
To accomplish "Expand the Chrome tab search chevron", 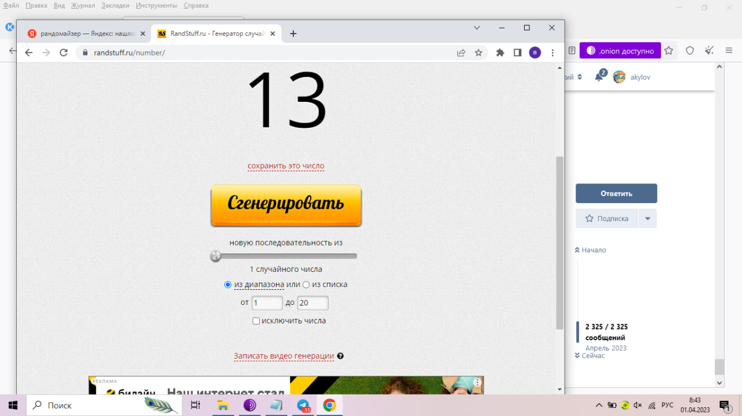I will [x=477, y=27].
